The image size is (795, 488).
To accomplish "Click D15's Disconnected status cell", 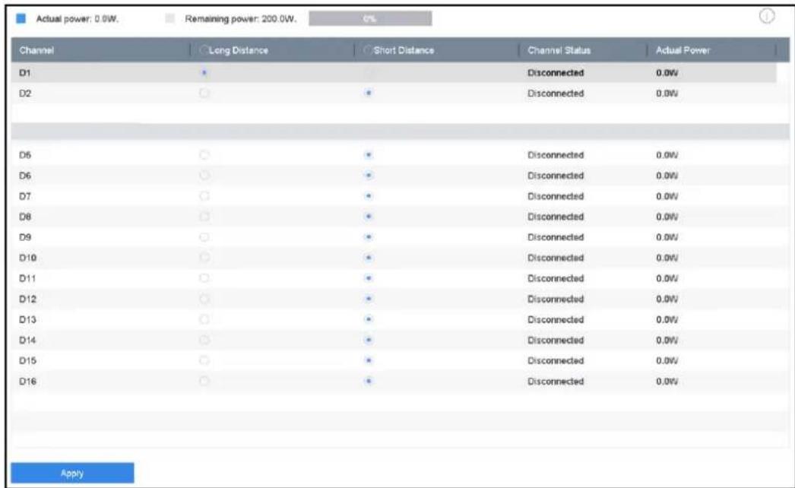I will pyautogui.click(x=556, y=360).
